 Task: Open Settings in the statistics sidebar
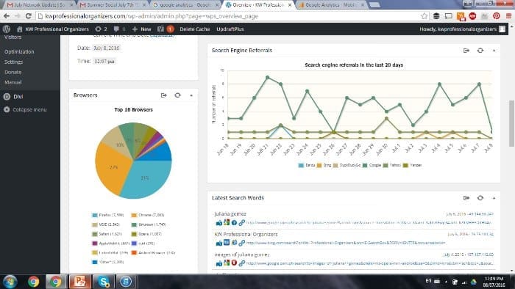coord(13,62)
